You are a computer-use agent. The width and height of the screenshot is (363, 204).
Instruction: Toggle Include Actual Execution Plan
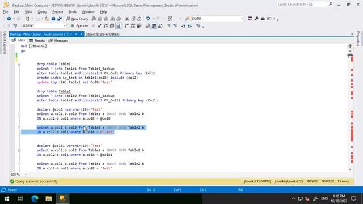[126, 26]
